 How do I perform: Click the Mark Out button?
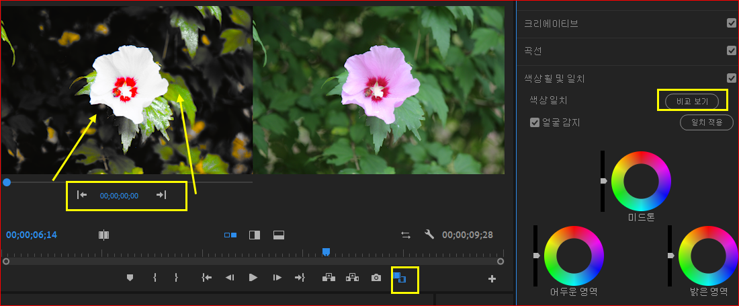pyautogui.click(x=176, y=278)
